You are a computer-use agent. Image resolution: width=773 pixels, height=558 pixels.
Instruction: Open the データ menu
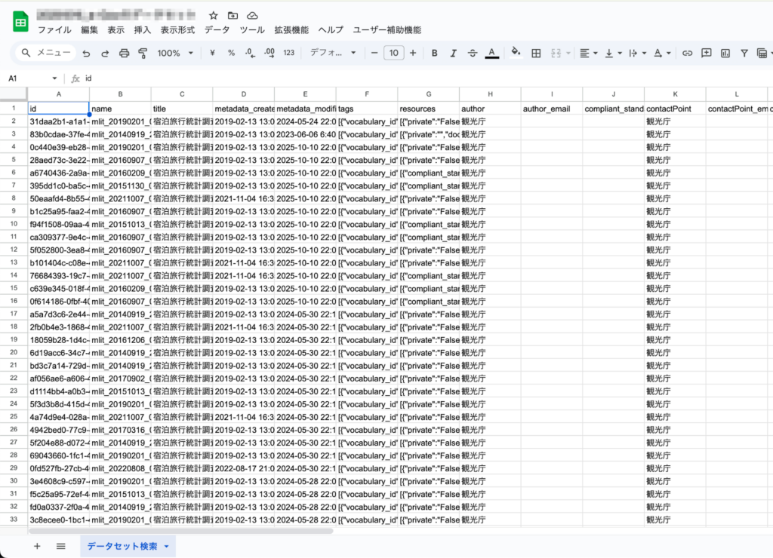217,30
